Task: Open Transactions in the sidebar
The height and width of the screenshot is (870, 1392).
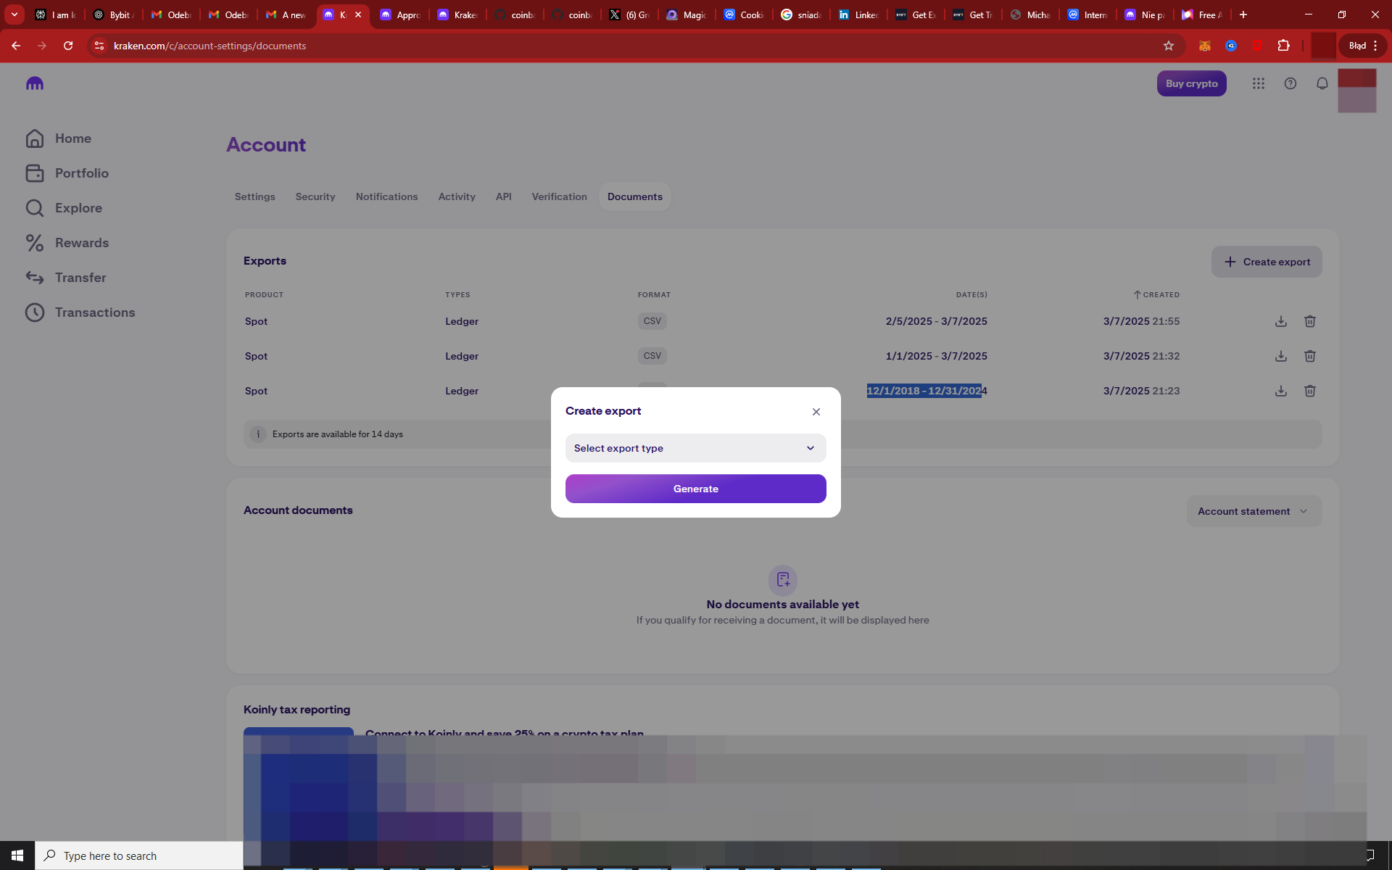Action: [x=80, y=312]
